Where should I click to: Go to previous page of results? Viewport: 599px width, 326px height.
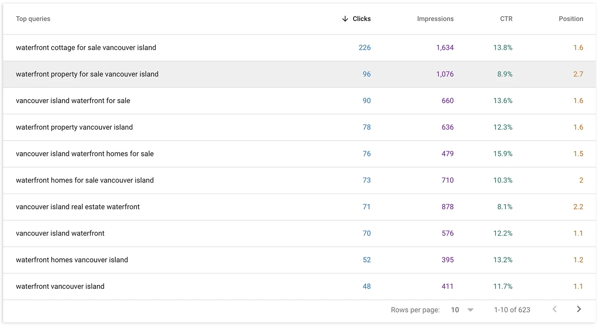555,309
